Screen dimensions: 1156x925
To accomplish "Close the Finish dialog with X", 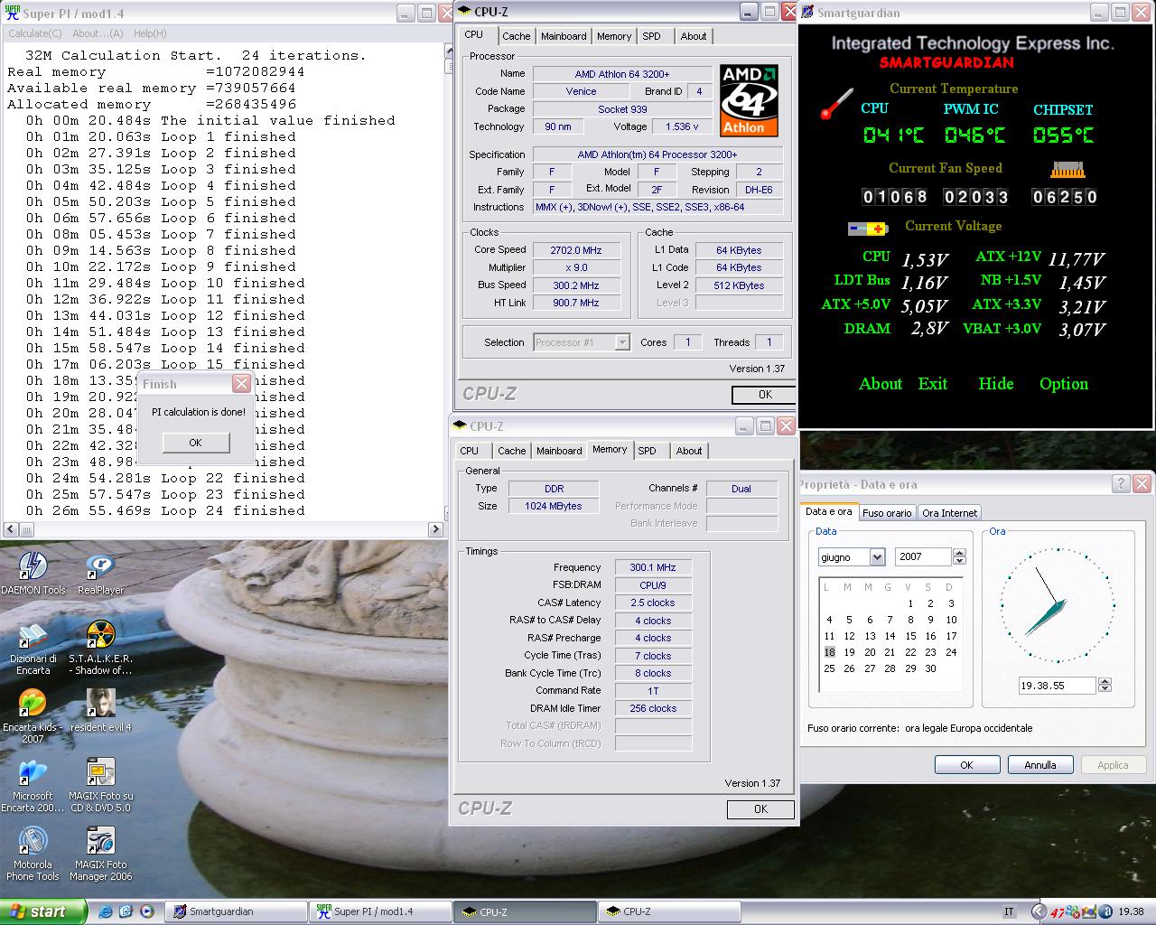I will [x=241, y=383].
